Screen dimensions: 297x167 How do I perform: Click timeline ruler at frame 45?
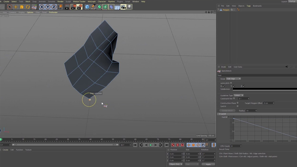pyautogui.click(x=101, y=140)
